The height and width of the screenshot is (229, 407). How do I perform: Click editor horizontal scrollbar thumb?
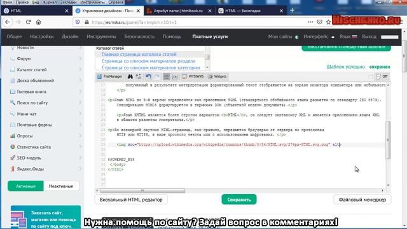(x=142, y=191)
